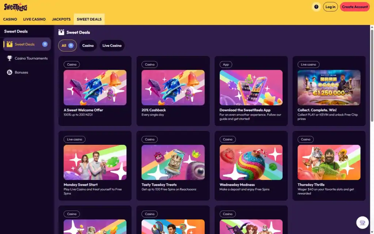Open Sweet Deals in the sidebar
This screenshot has height=234, width=374.
coord(27,44)
